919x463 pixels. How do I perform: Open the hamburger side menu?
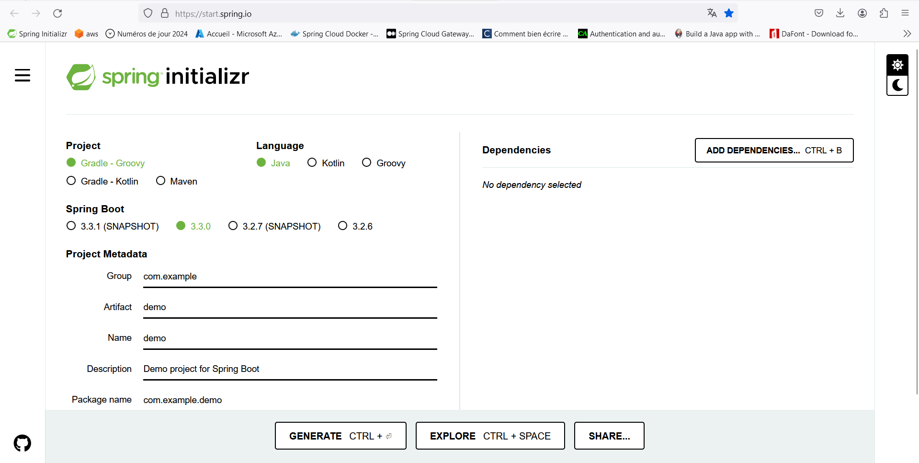pyautogui.click(x=23, y=75)
